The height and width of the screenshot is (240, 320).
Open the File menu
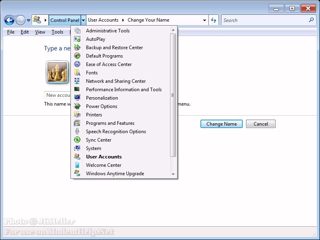[11, 32]
